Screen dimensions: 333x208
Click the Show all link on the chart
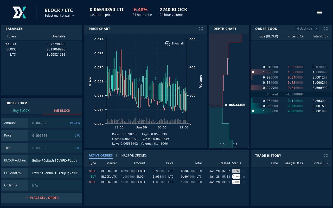[x=177, y=43]
